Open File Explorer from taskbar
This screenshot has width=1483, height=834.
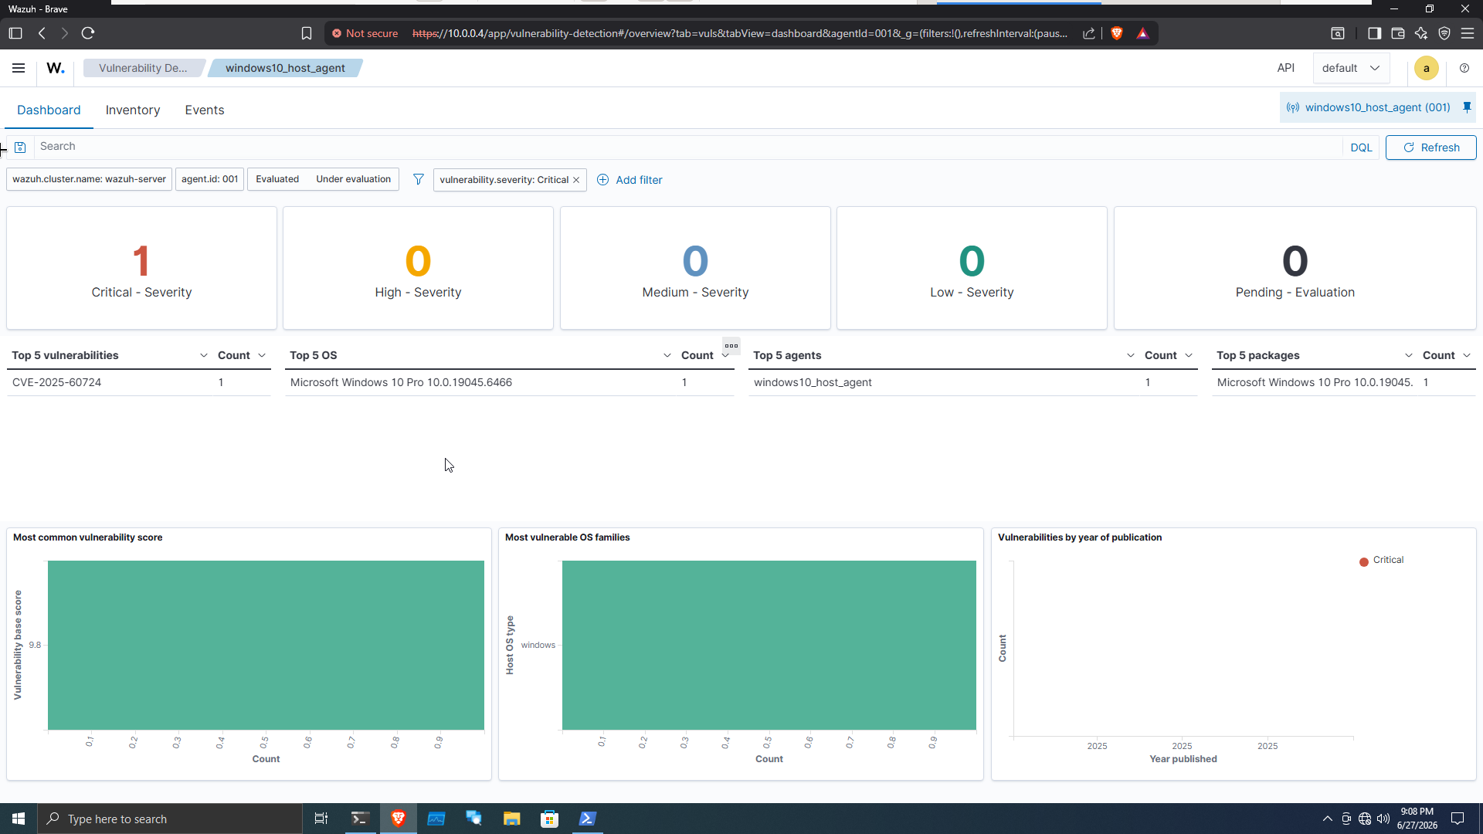coord(511,819)
